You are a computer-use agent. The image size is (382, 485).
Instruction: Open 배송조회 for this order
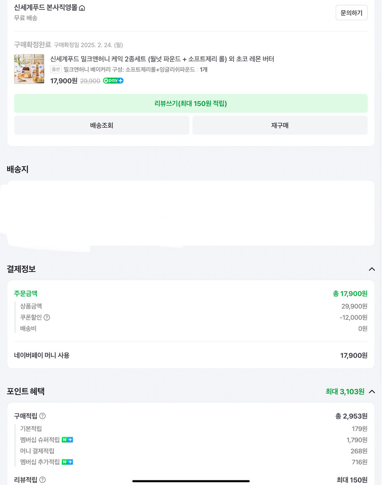point(101,125)
